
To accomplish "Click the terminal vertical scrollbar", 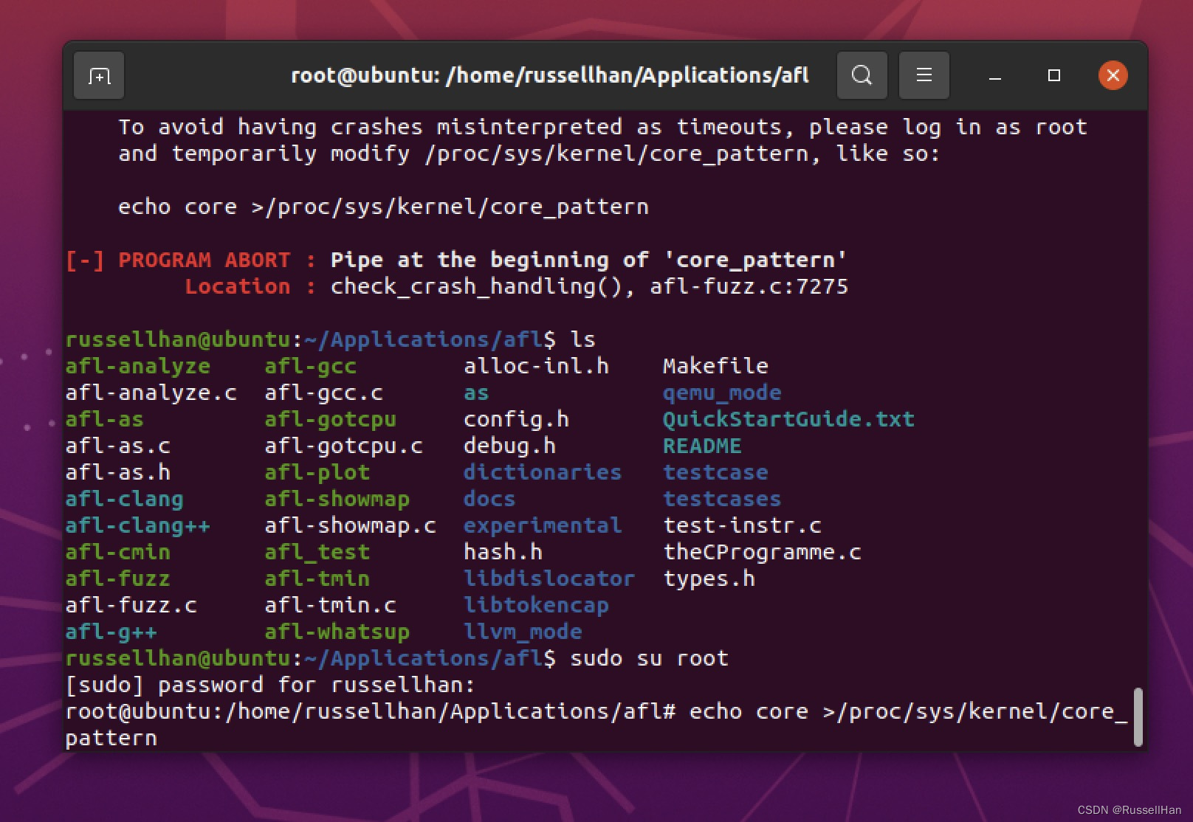I will click(x=1138, y=716).
